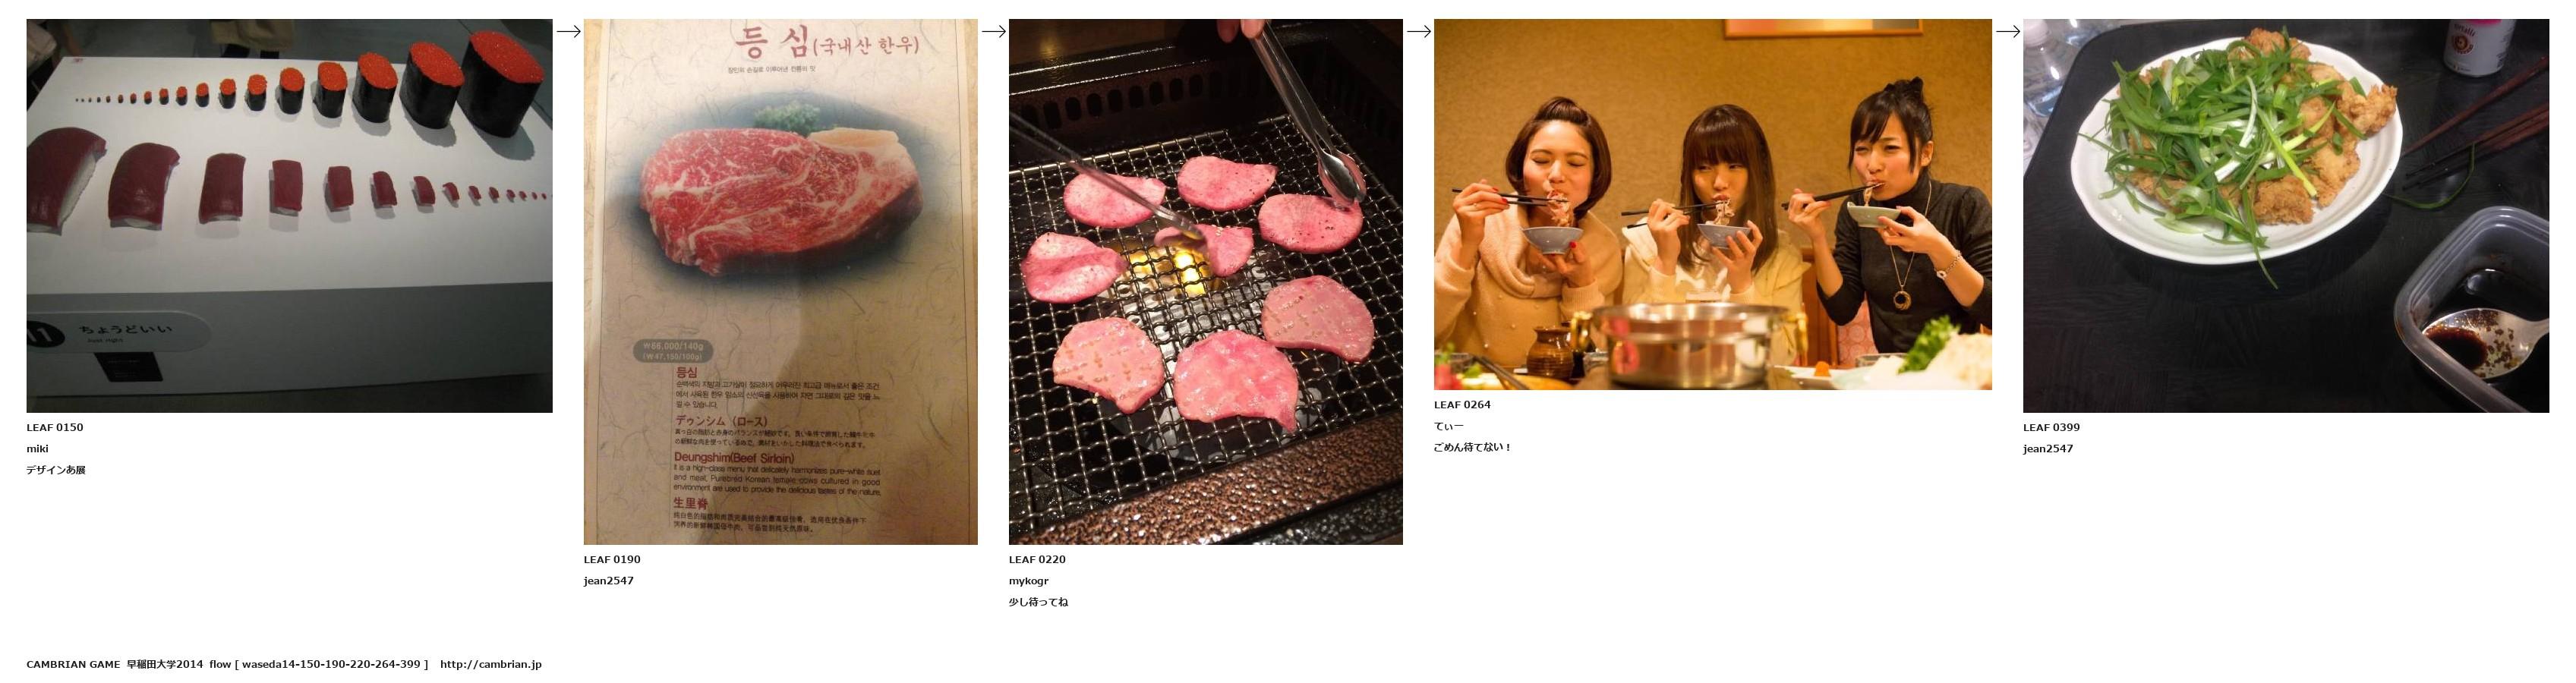
Task: Click the arrow after the grilled meat photo
Action: (1418, 31)
